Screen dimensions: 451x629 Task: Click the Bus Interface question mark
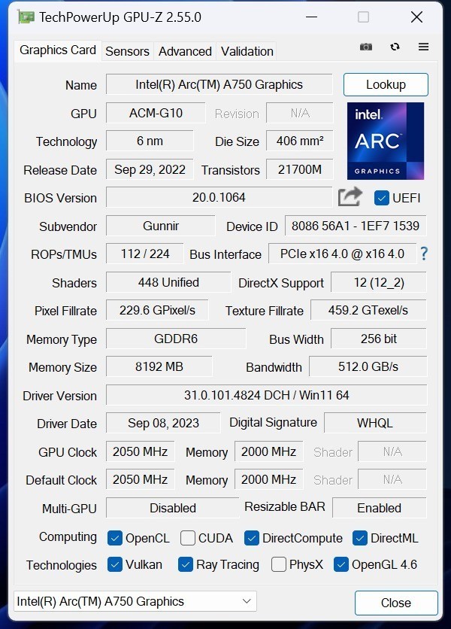point(424,254)
